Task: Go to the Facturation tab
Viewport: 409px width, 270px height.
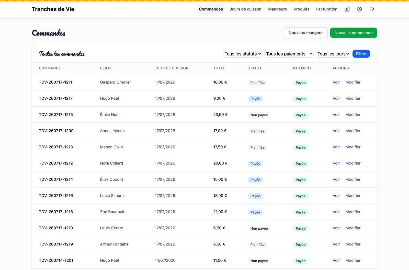Action: (327, 9)
